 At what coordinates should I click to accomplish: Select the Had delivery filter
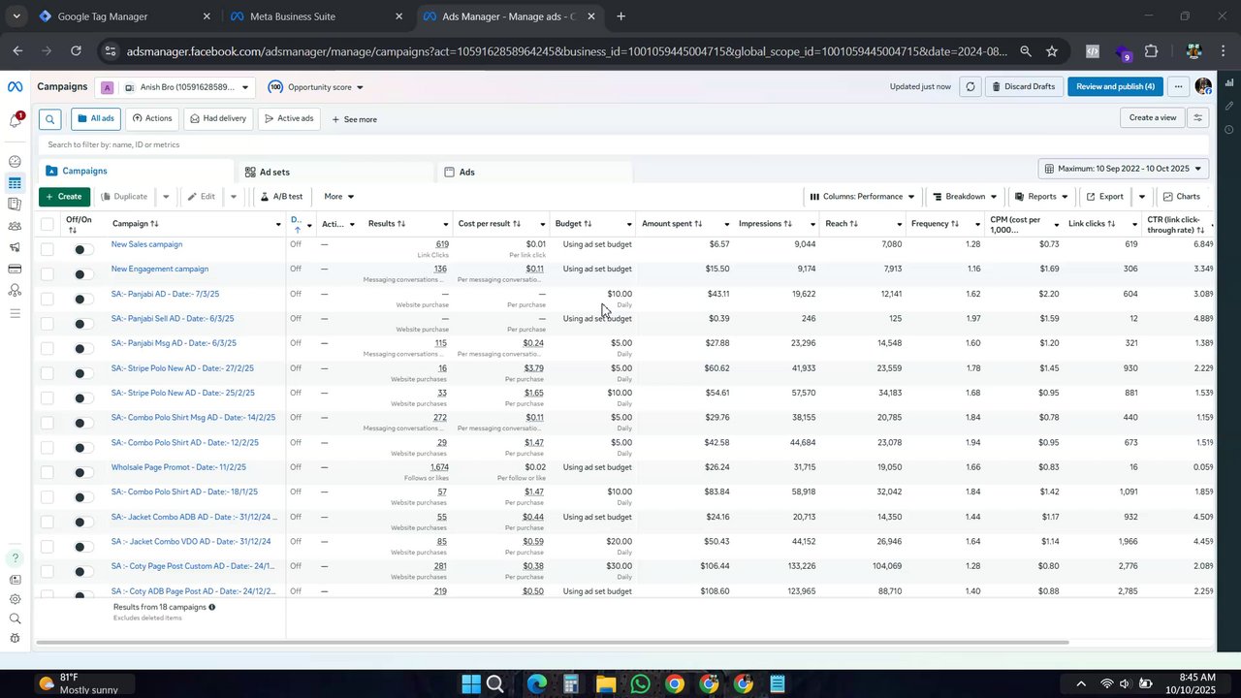pyautogui.click(x=218, y=118)
